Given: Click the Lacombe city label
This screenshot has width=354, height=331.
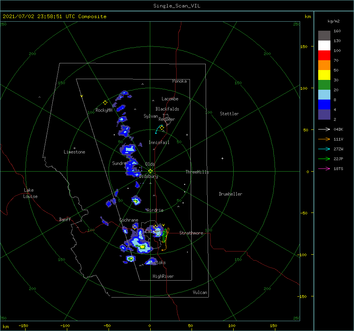Looking at the screenshot, I should 170,99.
